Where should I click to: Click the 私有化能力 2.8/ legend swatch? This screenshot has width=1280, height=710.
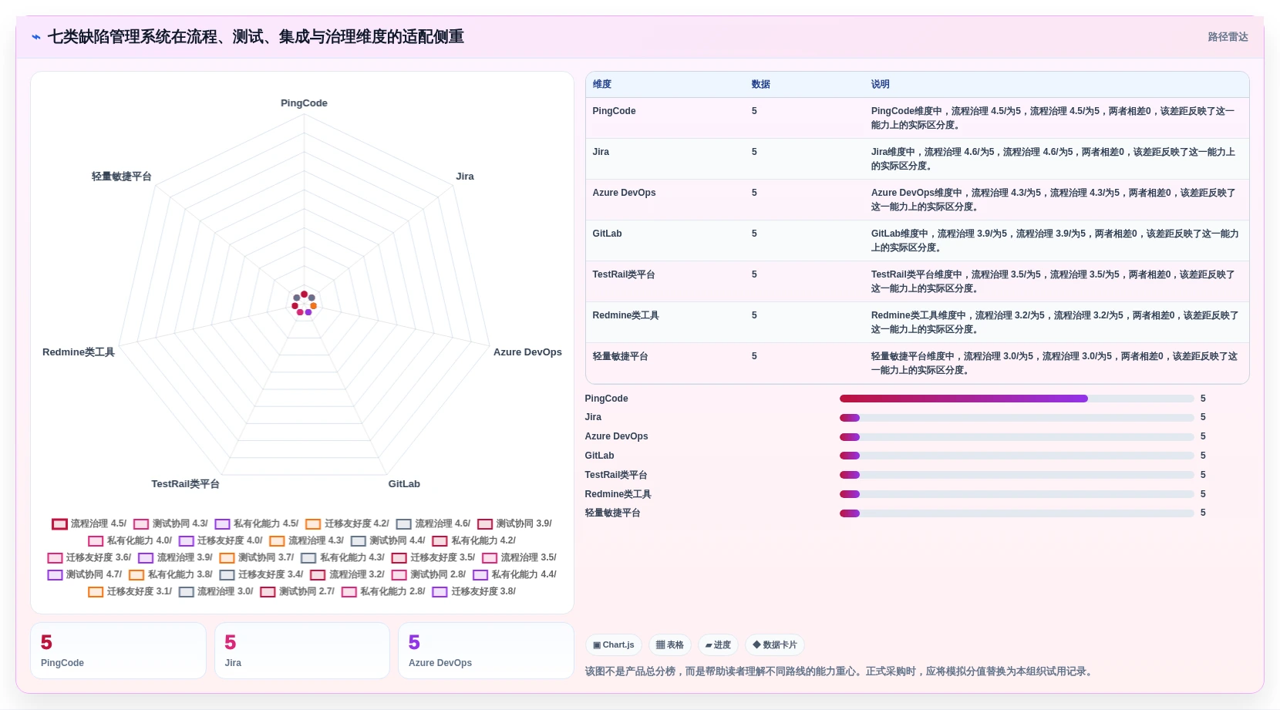(x=349, y=592)
